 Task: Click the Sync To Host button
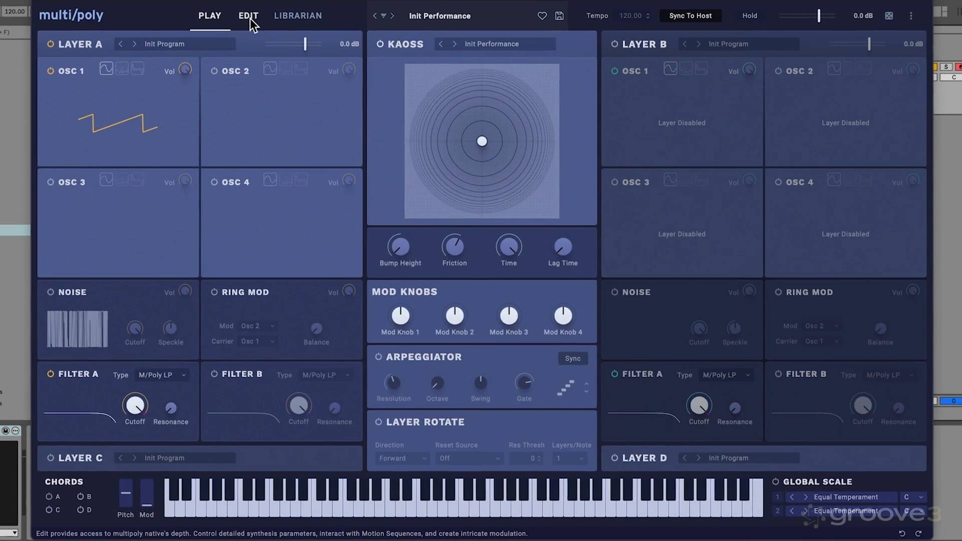[x=690, y=16]
